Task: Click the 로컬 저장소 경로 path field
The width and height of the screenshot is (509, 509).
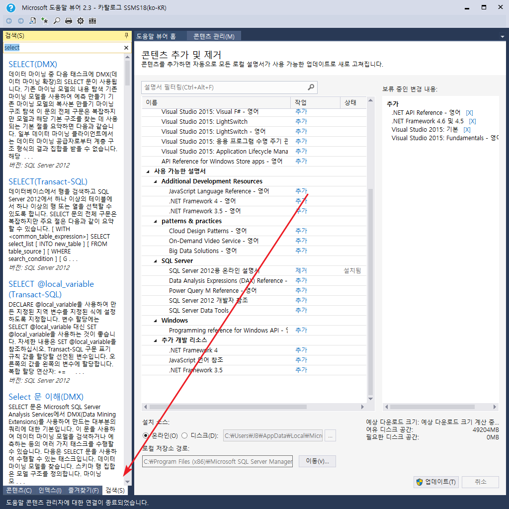Action: [217, 461]
